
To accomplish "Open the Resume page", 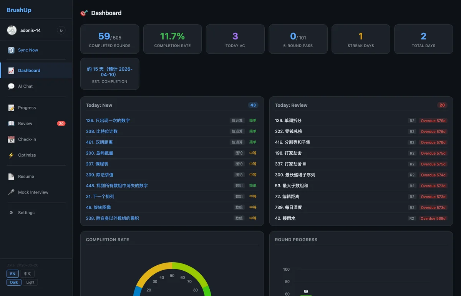I will pyautogui.click(x=36, y=177).
